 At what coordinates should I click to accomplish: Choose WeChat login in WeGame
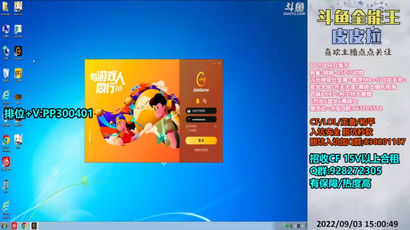(204, 101)
